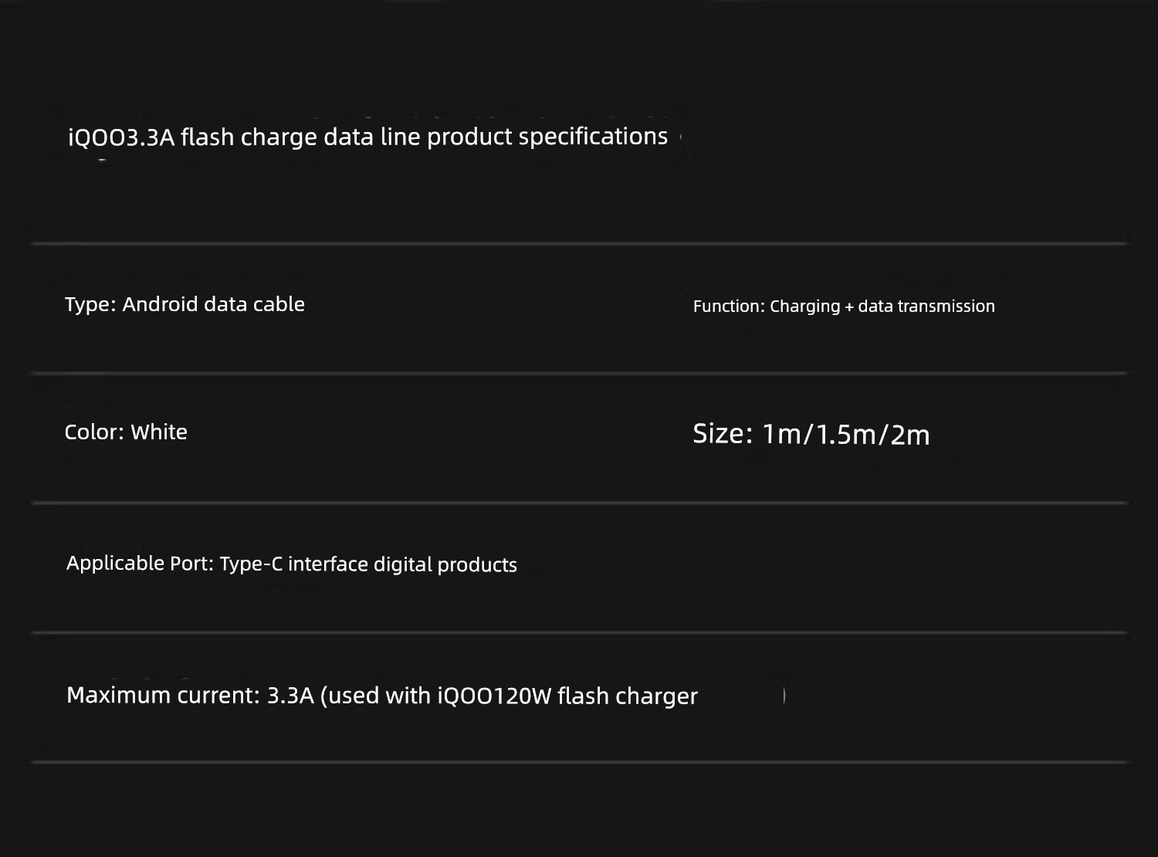Click the 'Size:' label
Image resolution: width=1158 pixels, height=857 pixels.
pyautogui.click(x=722, y=434)
